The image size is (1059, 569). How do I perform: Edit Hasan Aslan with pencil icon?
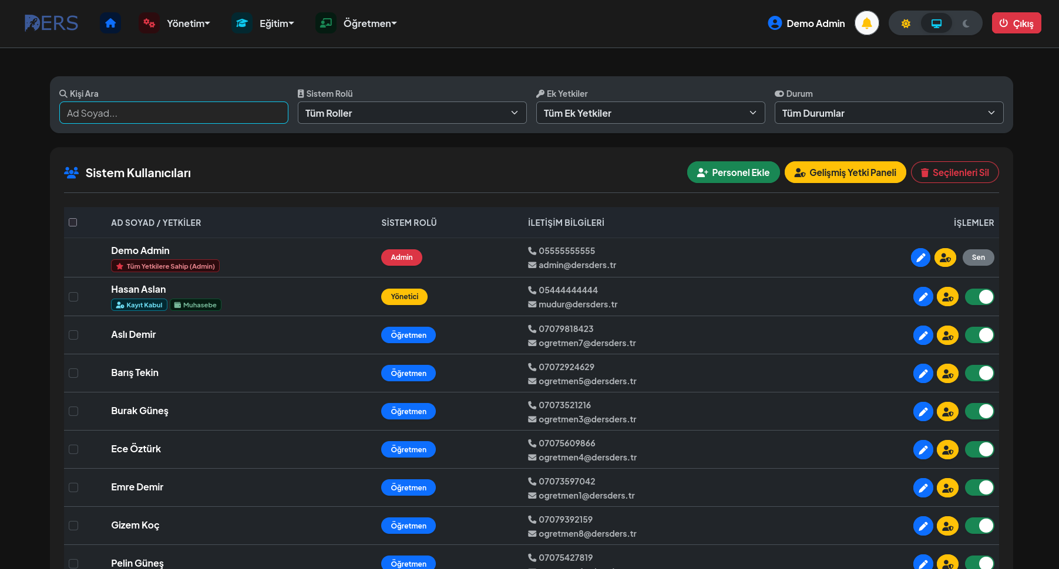click(923, 297)
